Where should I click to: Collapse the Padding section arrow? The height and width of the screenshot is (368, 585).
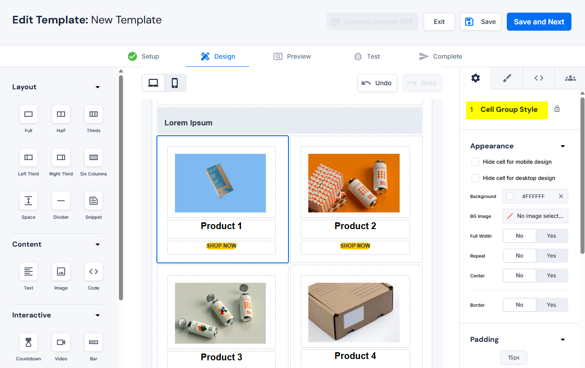click(563, 340)
